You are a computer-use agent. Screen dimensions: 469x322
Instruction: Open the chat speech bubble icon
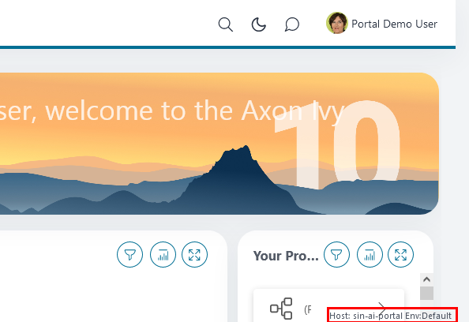click(x=292, y=24)
